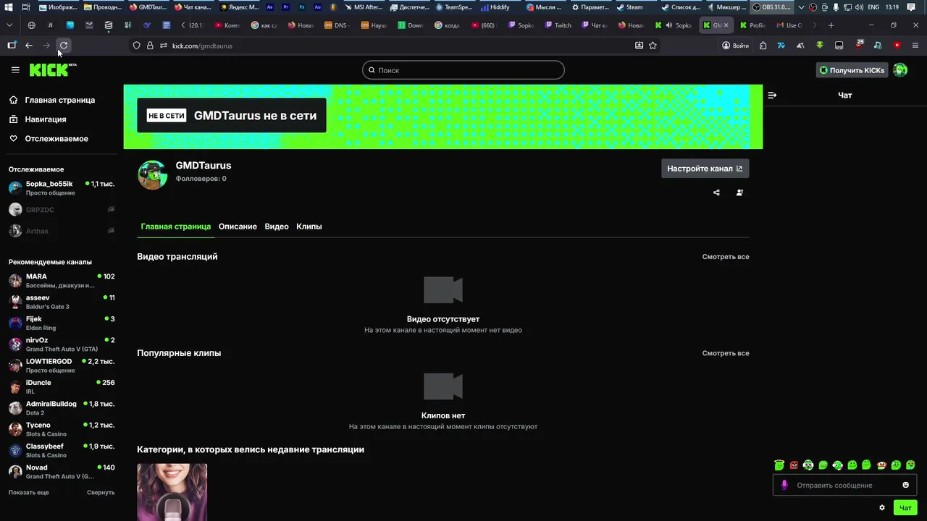Click the green Чат button
Image resolution: width=927 pixels, height=521 pixels.
pos(905,508)
